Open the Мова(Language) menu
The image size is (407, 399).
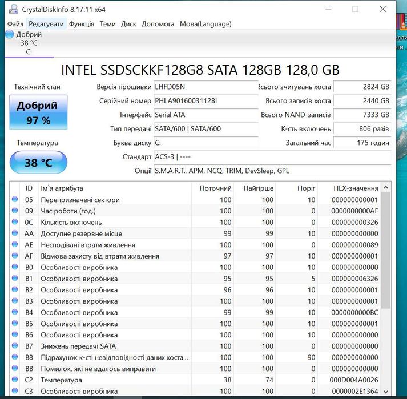(x=205, y=24)
